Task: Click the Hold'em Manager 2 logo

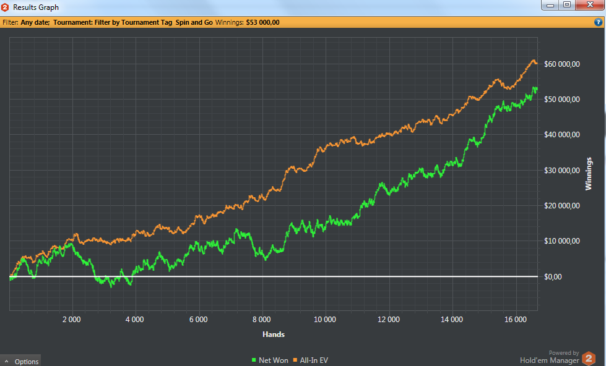Action: pyautogui.click(x=589, y=359)
